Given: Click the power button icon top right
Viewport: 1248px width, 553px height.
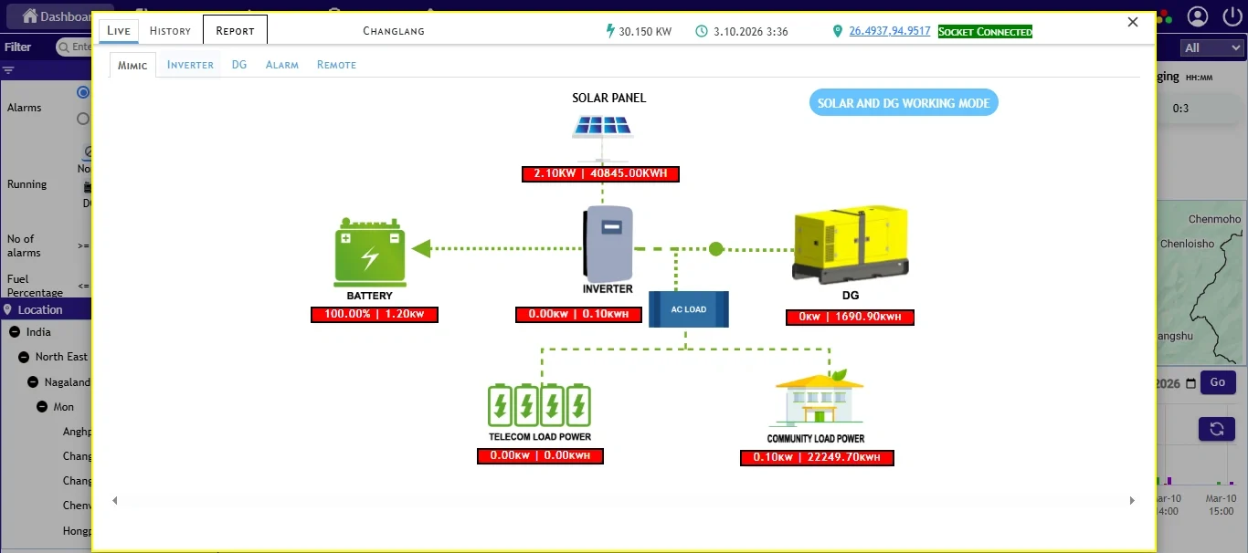Looking at the screenshot, I should point(1232,16).
